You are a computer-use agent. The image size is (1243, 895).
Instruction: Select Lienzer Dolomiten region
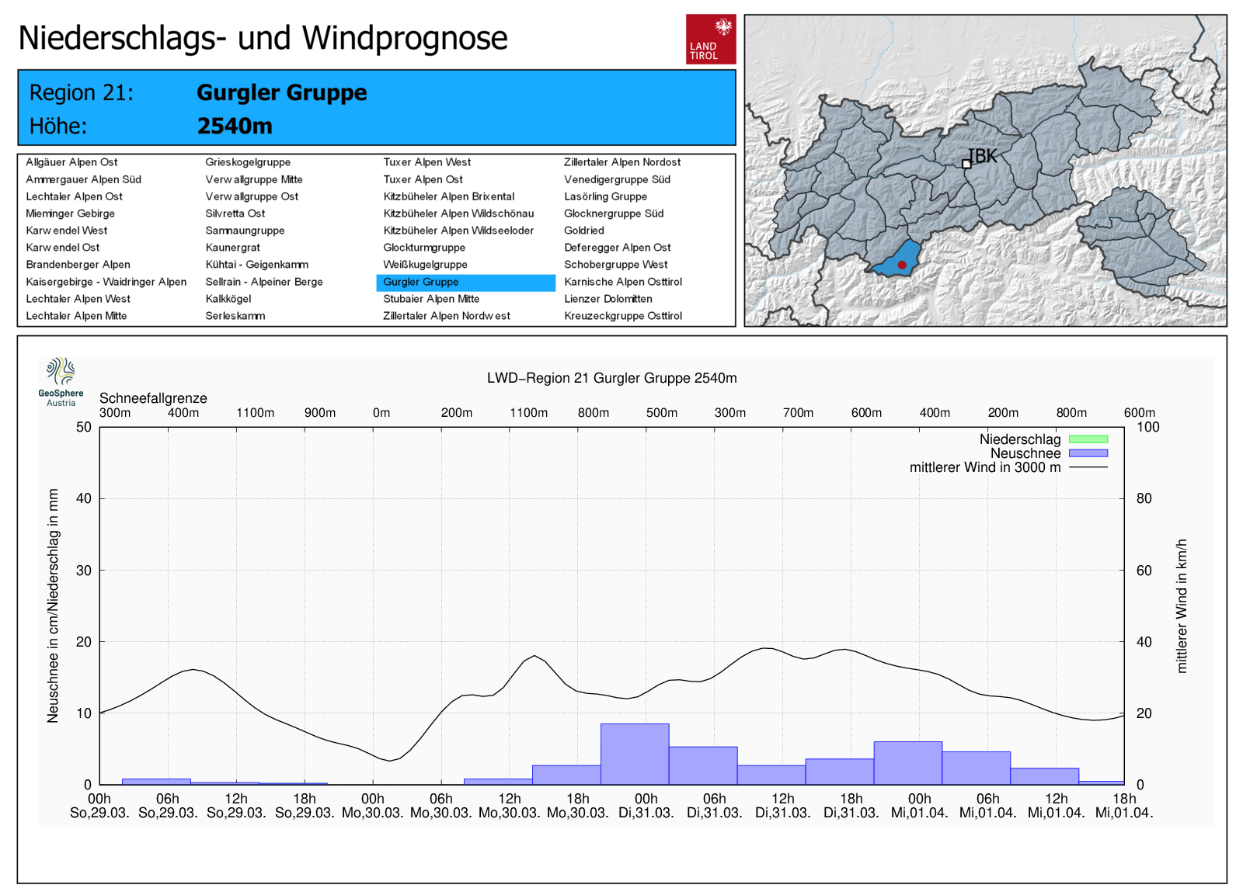pos(608,299)
